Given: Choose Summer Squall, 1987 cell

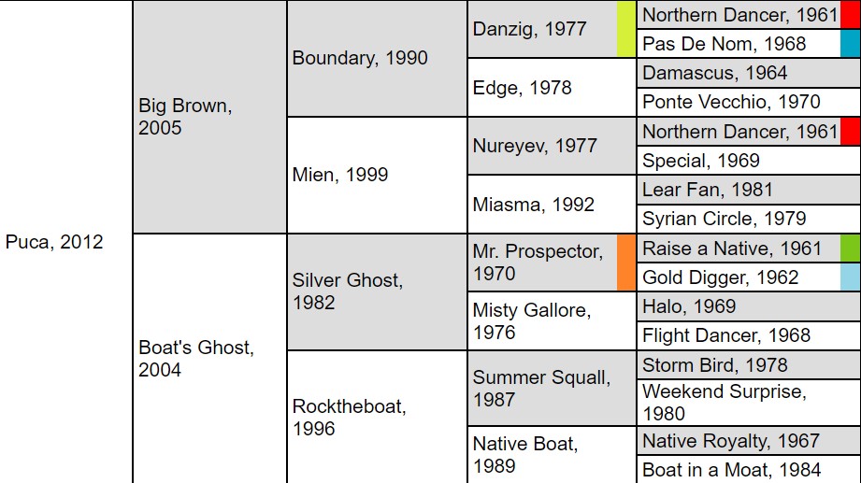Looking at the screenshot, I should point(552,388).
